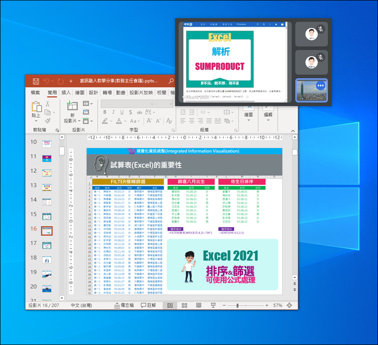Toggle Italic formatting

pos(113,112)
